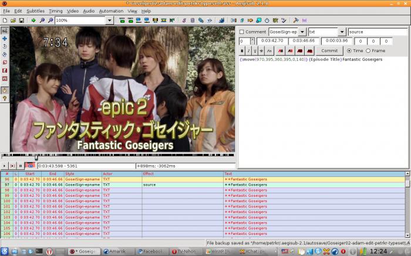
Task: Open the Automation menu
Action: 111,11
